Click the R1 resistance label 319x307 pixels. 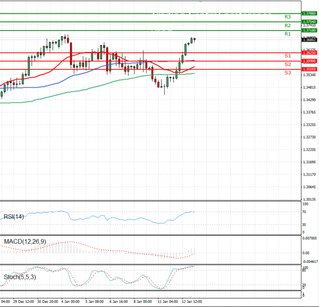pos(287,34)
